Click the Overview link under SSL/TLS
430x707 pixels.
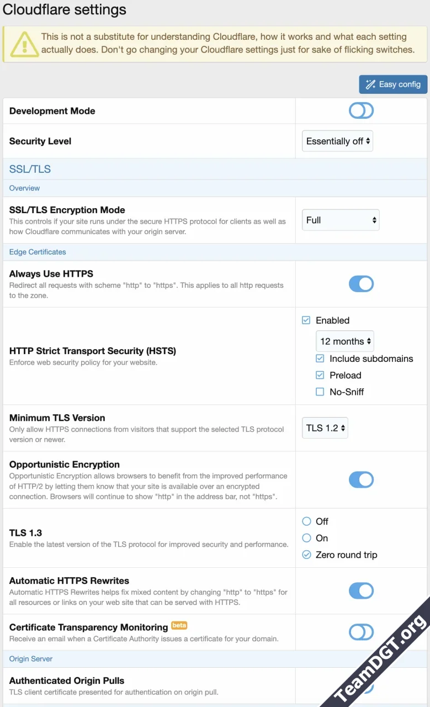[x=24, y=188]
